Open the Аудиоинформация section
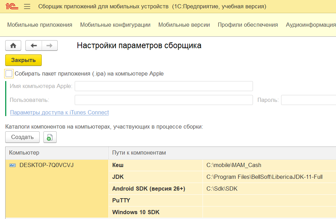Image resolution: width=336 pixels, height=219 pixels. point(311,25)
